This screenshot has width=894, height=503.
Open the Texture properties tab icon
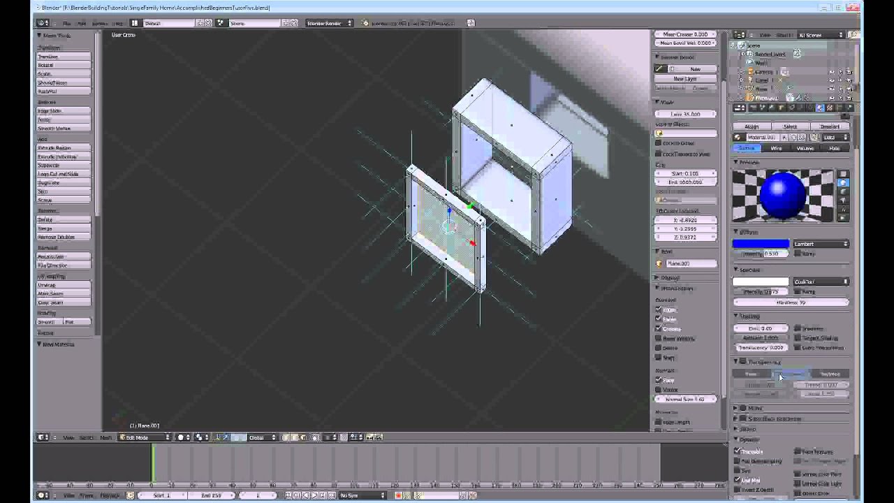click(830, 108)
